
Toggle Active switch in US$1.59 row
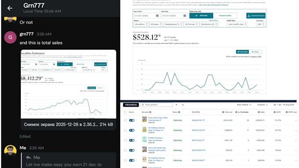132,161
